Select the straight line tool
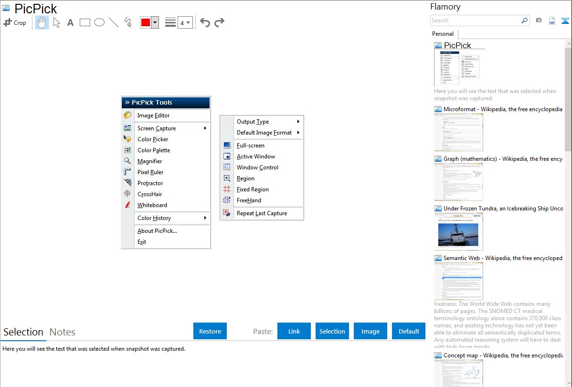This screenshot has width=572, height=387. coord(114,22)
